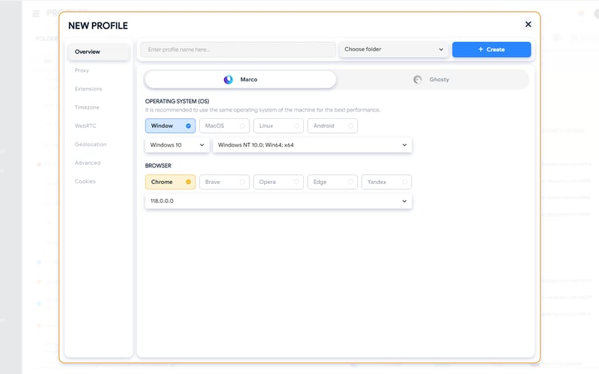Switch to the Ghosty engine tab

(433, 79)
